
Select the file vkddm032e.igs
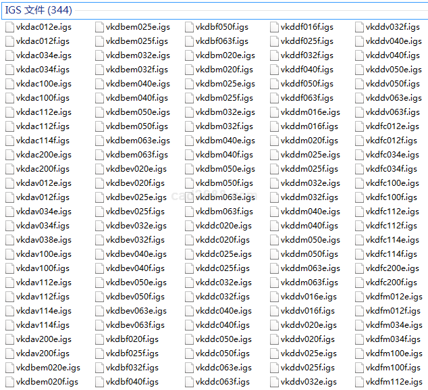[310, 183]
